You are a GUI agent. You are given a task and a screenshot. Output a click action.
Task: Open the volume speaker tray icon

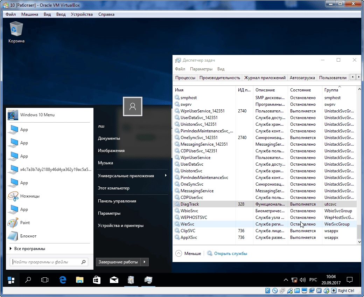tap(302, 280)
